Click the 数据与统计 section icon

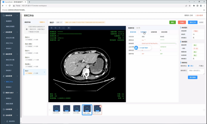[4, 93]
